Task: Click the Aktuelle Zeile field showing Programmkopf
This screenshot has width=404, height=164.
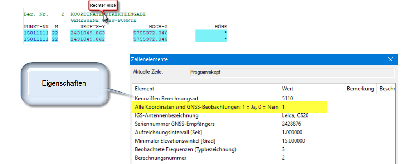Action: click(x=291, y=72)
